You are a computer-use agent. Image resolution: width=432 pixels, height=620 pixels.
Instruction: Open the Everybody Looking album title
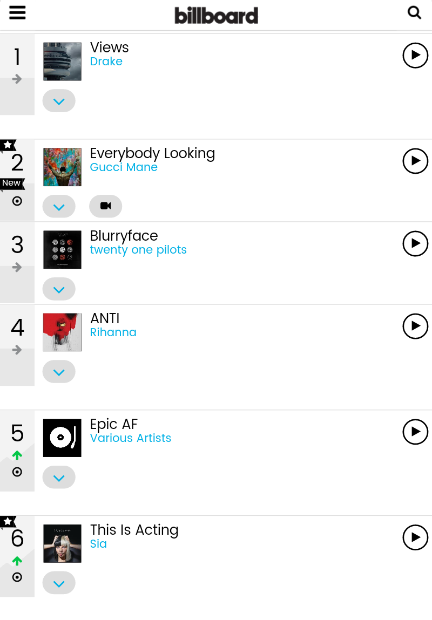(152, 153)
